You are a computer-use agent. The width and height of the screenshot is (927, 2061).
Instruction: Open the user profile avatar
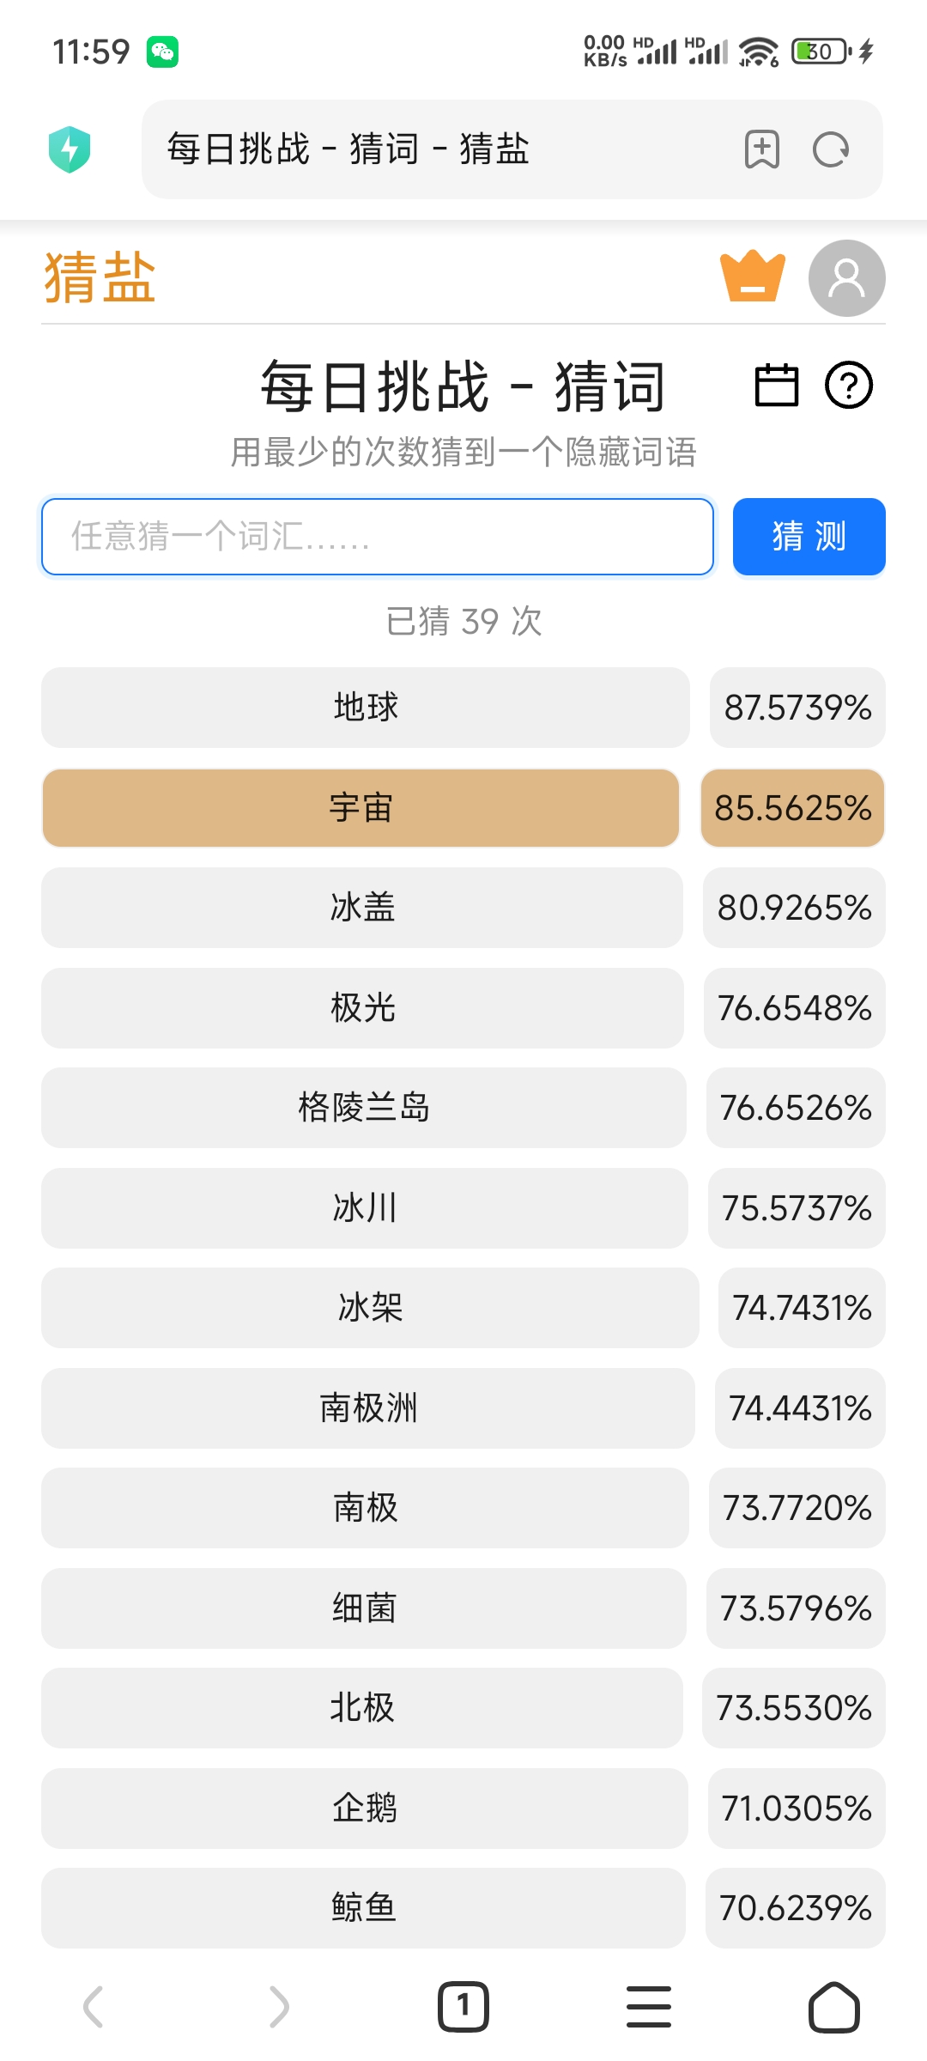pyautogui.click(x=846, y=278)
